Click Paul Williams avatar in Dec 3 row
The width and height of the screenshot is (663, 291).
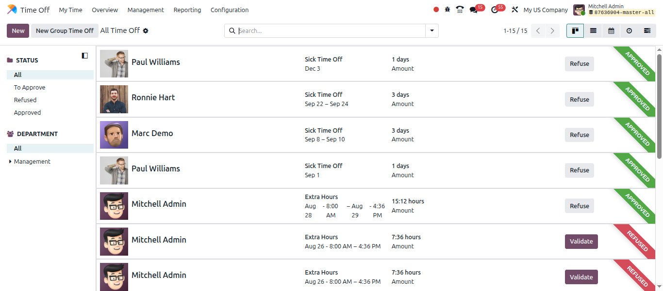pos(114,64)
